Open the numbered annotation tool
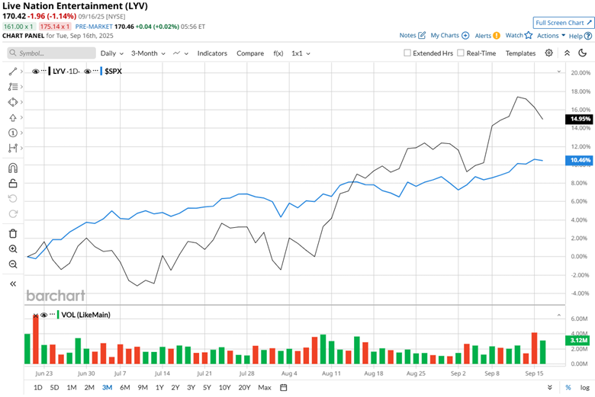 [x=12, y=133]
